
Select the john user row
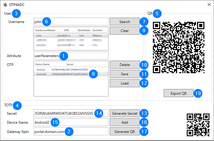click(71, 36)
